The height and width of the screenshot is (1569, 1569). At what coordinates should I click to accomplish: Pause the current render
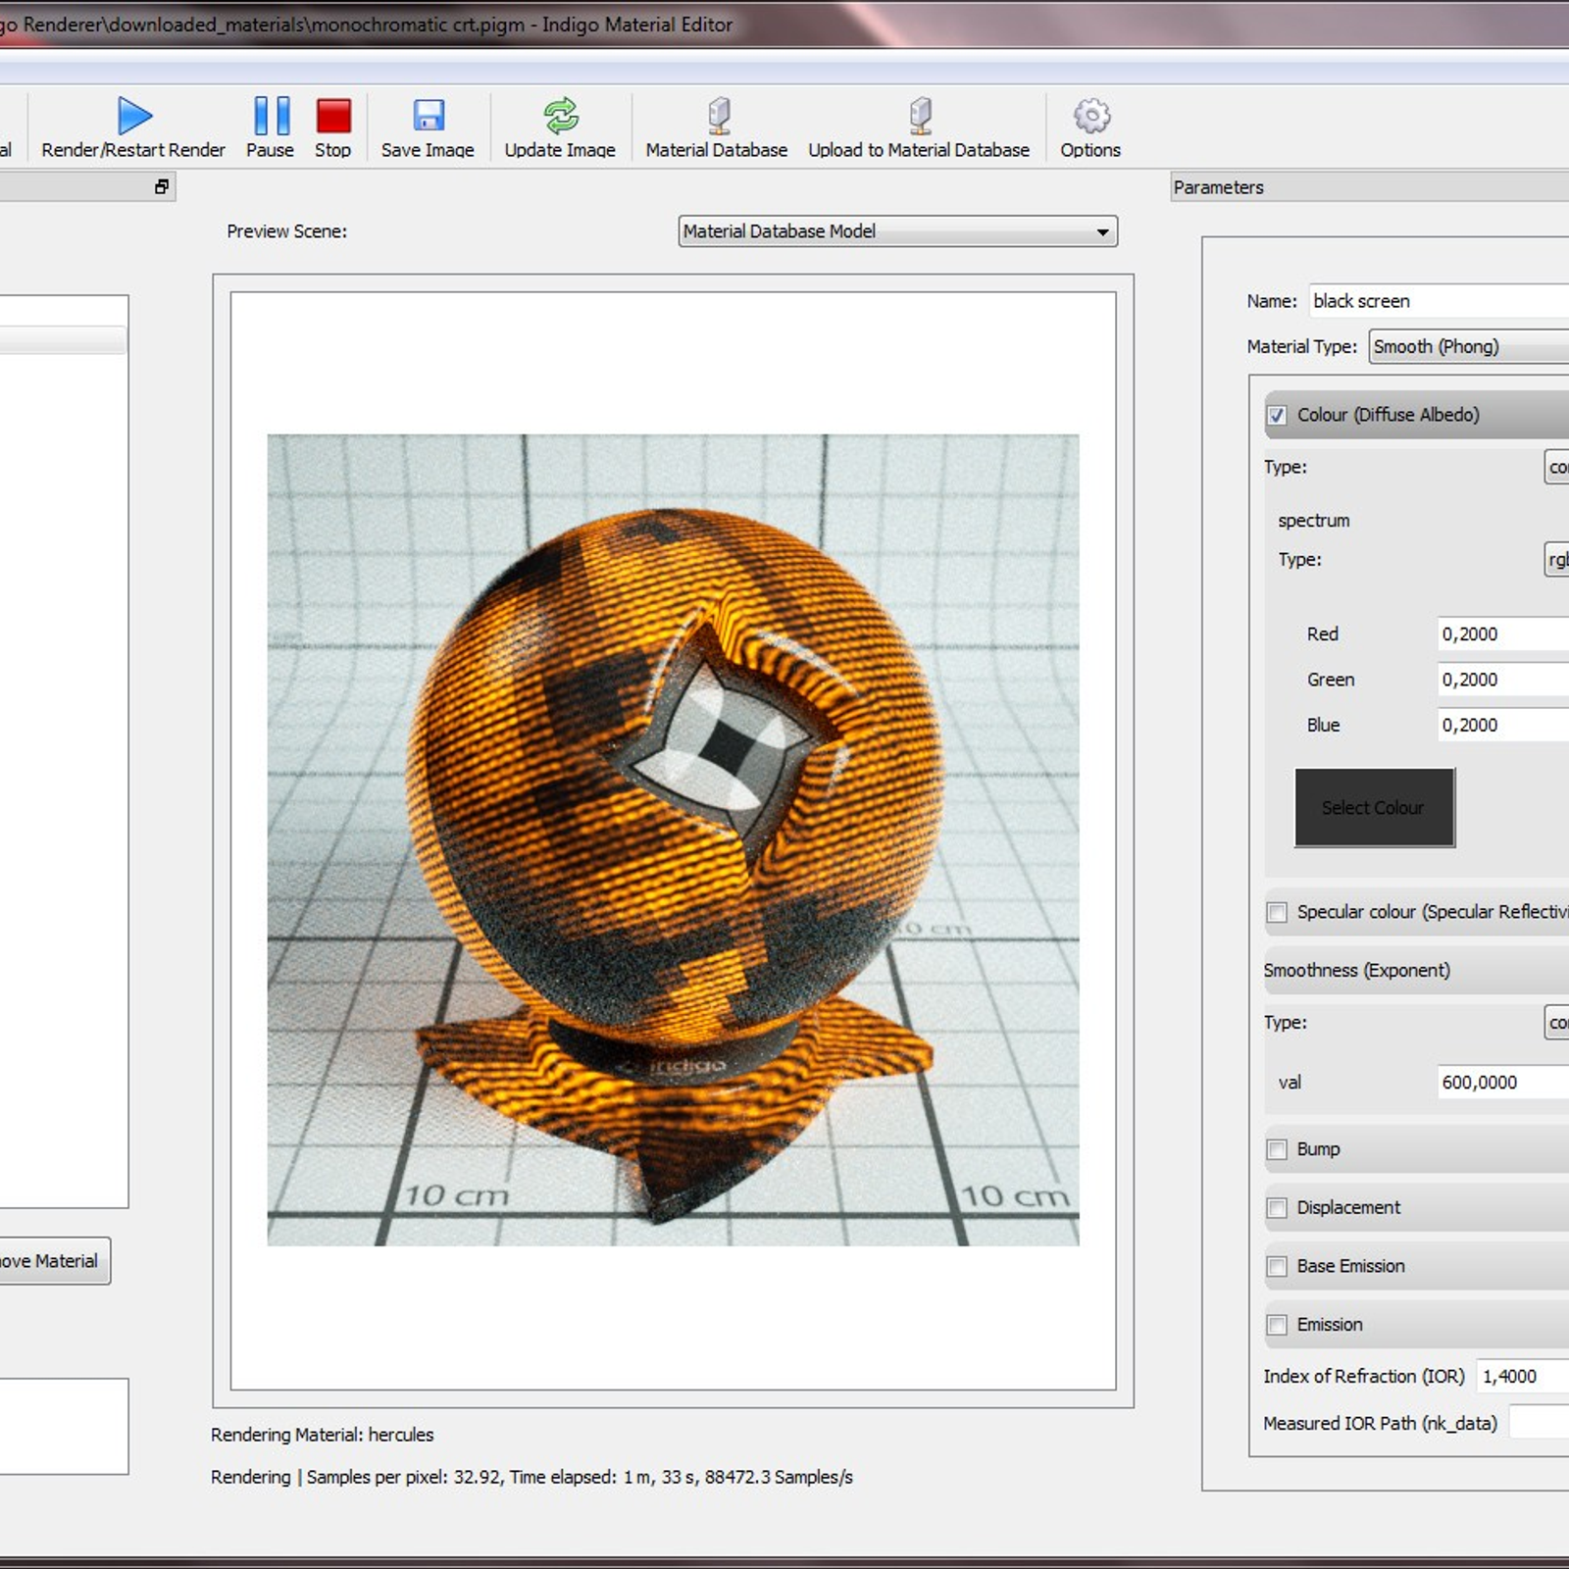[x=271, y=116]
